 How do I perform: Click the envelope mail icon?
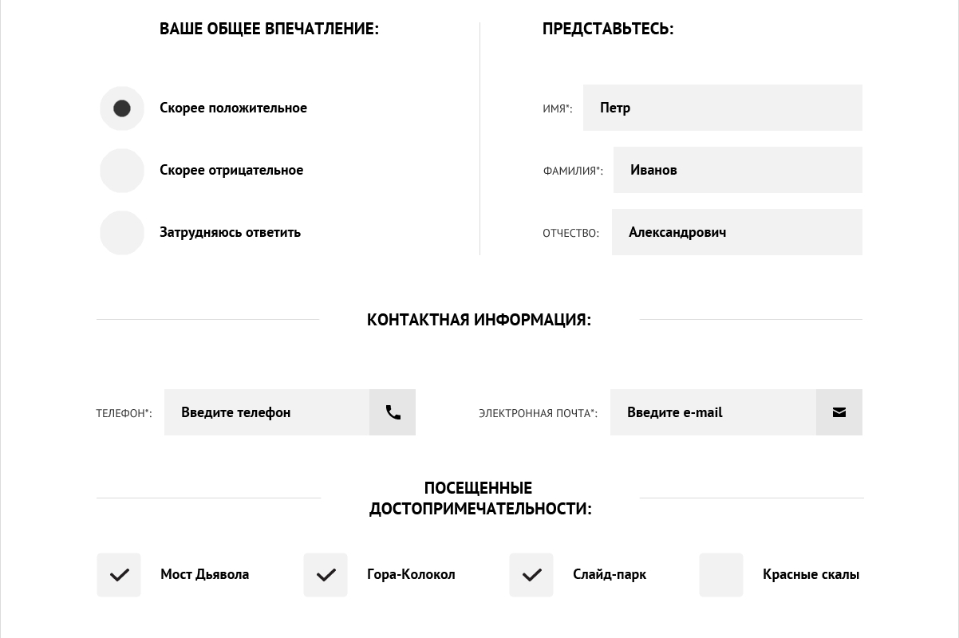pos(839,412)
